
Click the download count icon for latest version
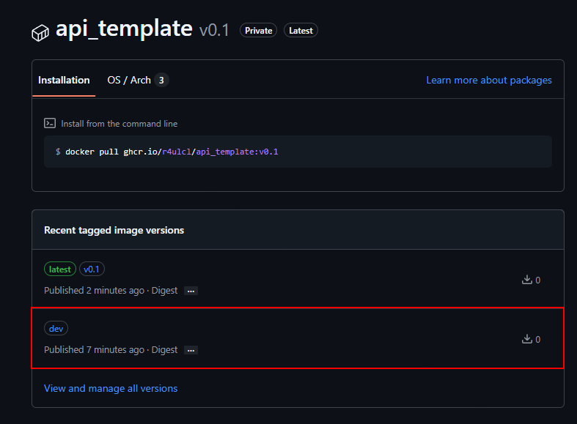pyautogui.click(x=526, y=280)
